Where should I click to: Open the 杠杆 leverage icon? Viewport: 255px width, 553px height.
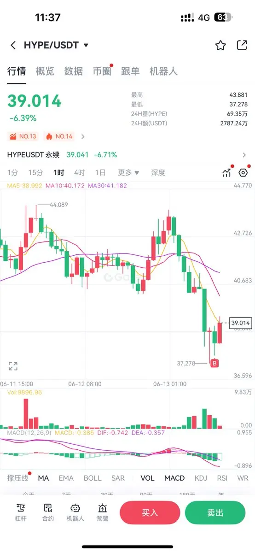coord(21,512)
